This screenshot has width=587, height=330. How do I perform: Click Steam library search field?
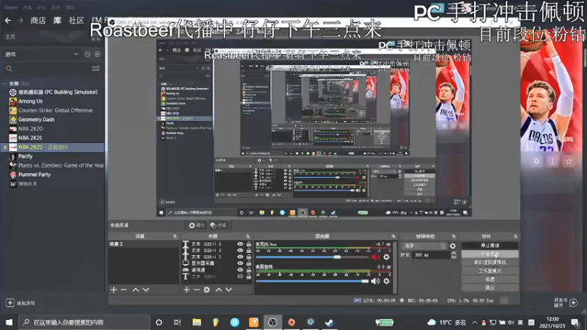(x=47, y=69)
